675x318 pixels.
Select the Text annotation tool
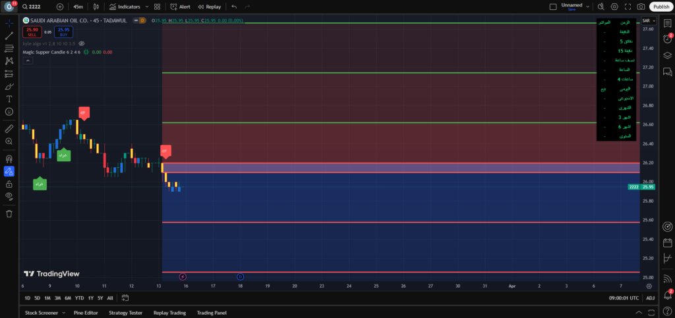9,99
